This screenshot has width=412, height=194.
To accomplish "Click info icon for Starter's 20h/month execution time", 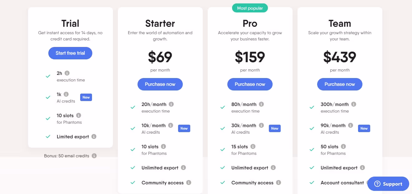I will click(171, 104).
